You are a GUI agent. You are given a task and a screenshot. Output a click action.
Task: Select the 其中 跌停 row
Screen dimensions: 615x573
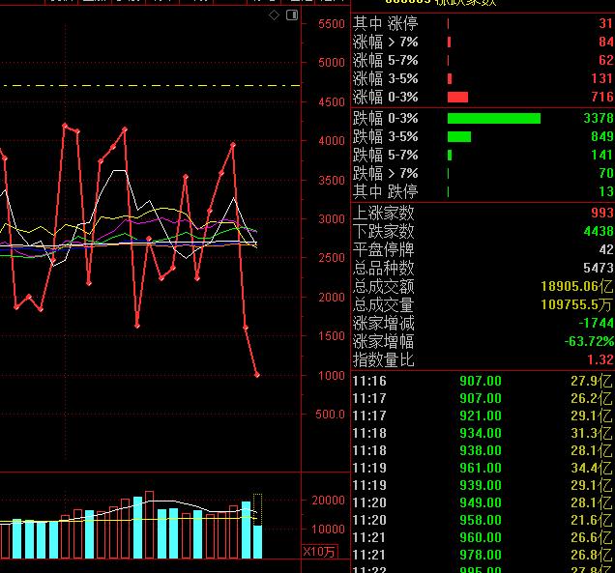coord(483,191)
